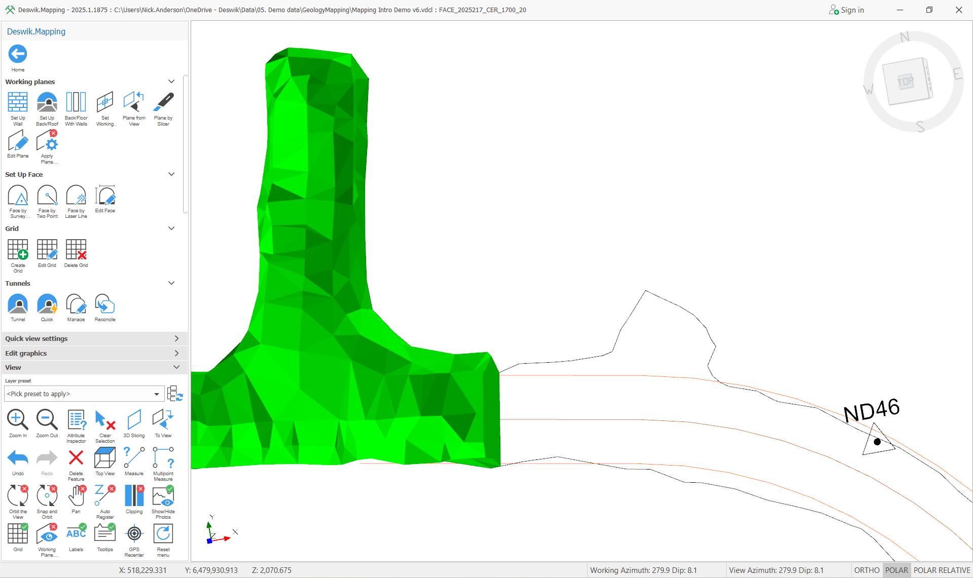The height and width of the screenshot is (578, 973).
Task: Click the Zoom In magnifier
Action: [x=18, y=423]
